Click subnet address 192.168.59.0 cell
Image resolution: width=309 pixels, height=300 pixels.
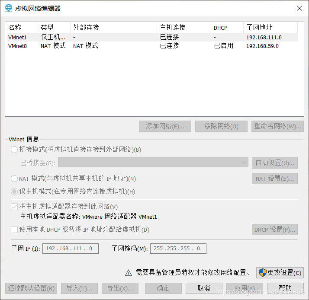[x=262, y=46]
